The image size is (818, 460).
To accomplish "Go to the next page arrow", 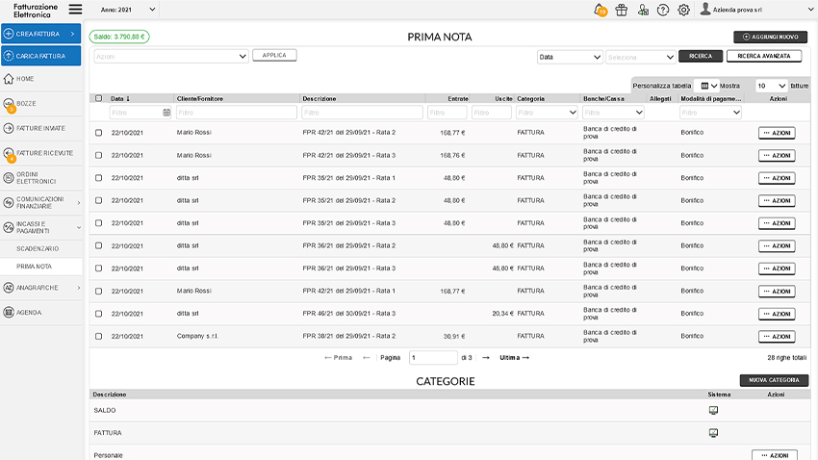I will 486,357.
